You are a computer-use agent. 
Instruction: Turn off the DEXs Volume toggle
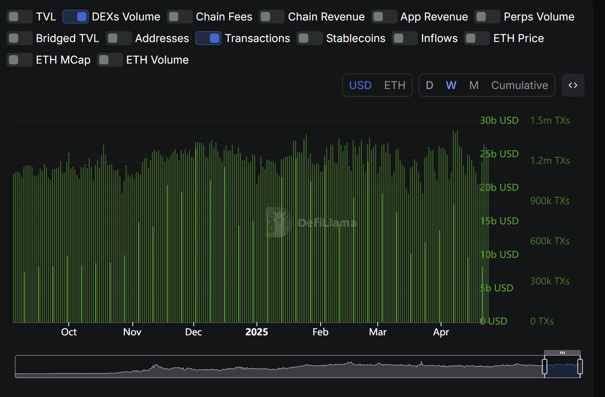tap(76, 17)
